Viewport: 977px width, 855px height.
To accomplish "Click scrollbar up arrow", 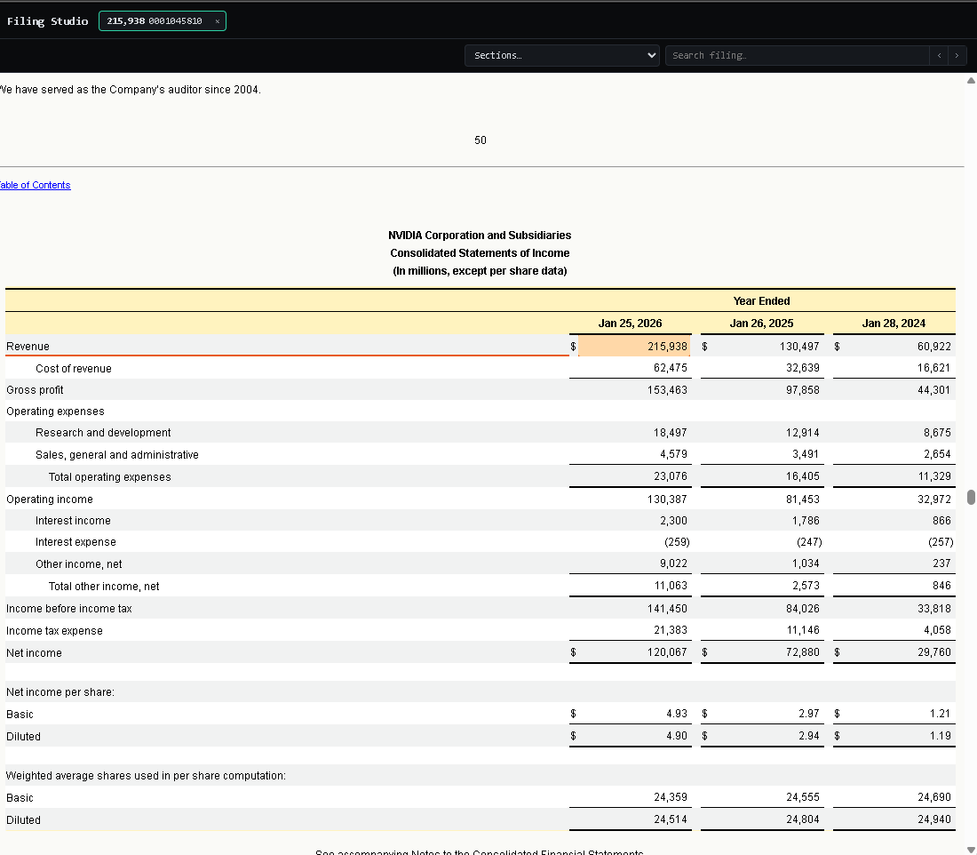I will click(x=971, y=81).
